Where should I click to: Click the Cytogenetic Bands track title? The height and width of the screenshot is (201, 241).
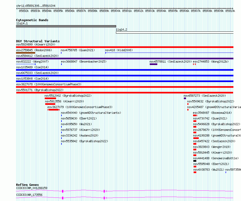click(x=32, y=20)
